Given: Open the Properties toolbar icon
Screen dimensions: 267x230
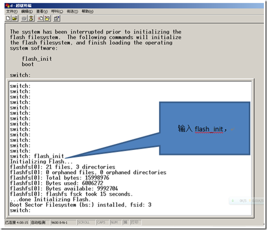Looking at the screenshot, I should [x=57, y=18].
